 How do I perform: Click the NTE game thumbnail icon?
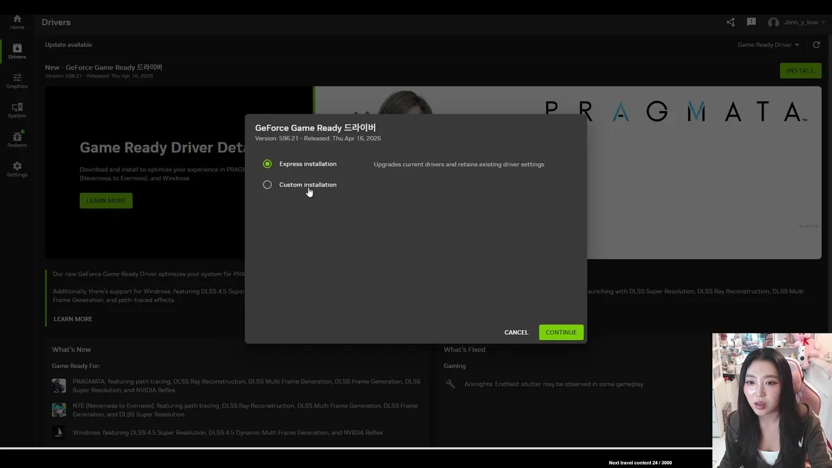58,409
